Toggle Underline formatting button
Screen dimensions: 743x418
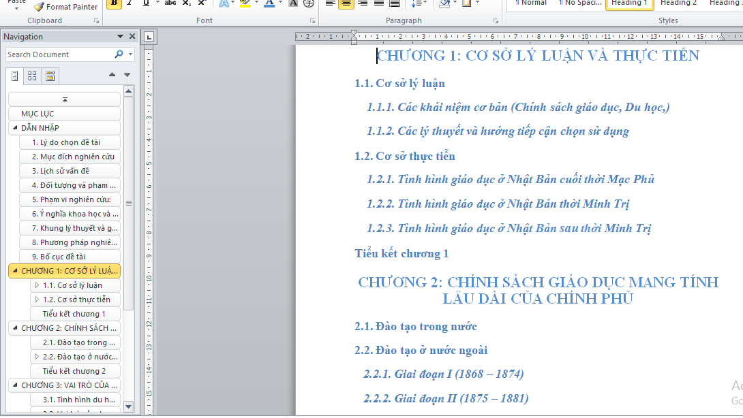pos(145,3)
